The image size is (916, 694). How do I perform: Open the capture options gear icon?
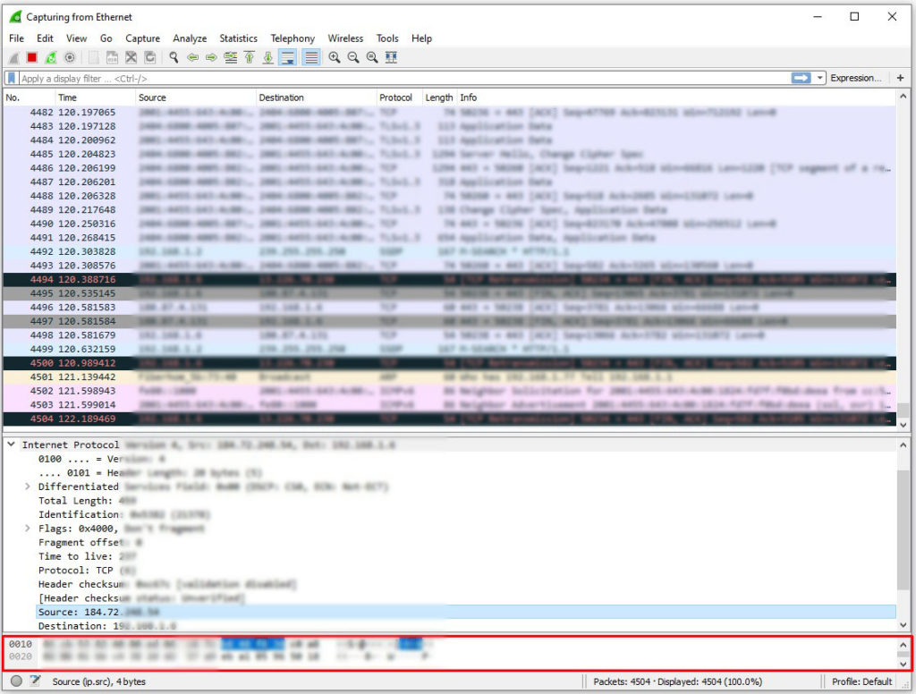(70, 57)
